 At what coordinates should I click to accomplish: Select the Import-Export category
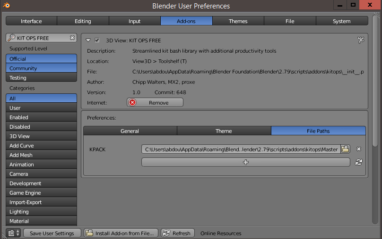(x=41, y=202)
